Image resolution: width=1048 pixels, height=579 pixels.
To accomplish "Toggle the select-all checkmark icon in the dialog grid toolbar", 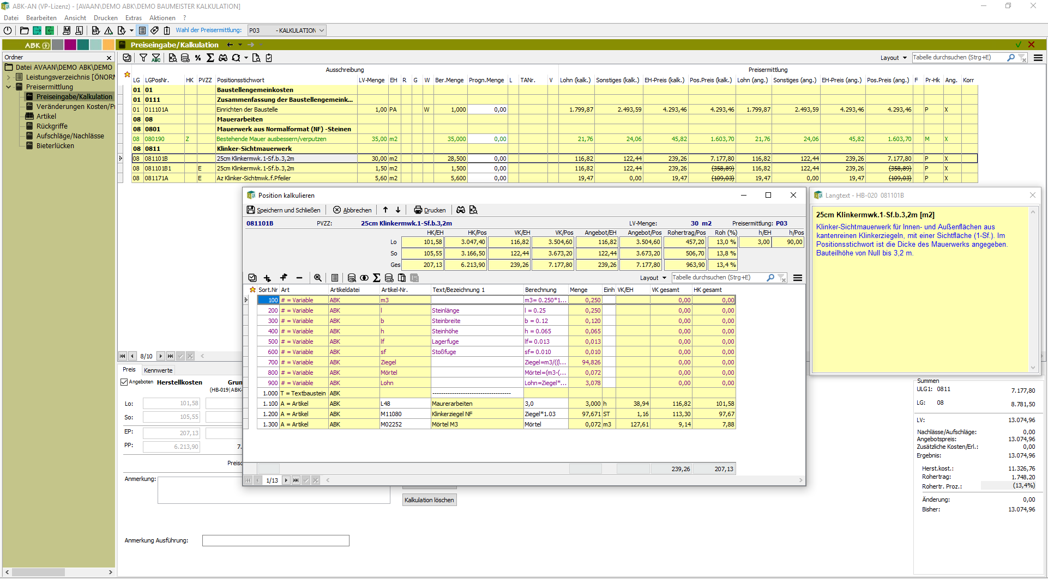I will coord(252,278).
